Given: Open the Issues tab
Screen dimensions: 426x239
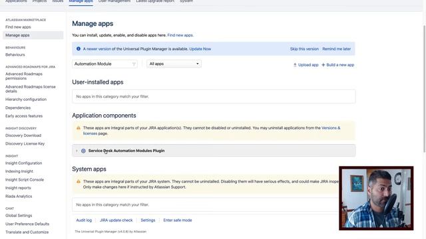Looking at the screenshot, I should [58, 1].
